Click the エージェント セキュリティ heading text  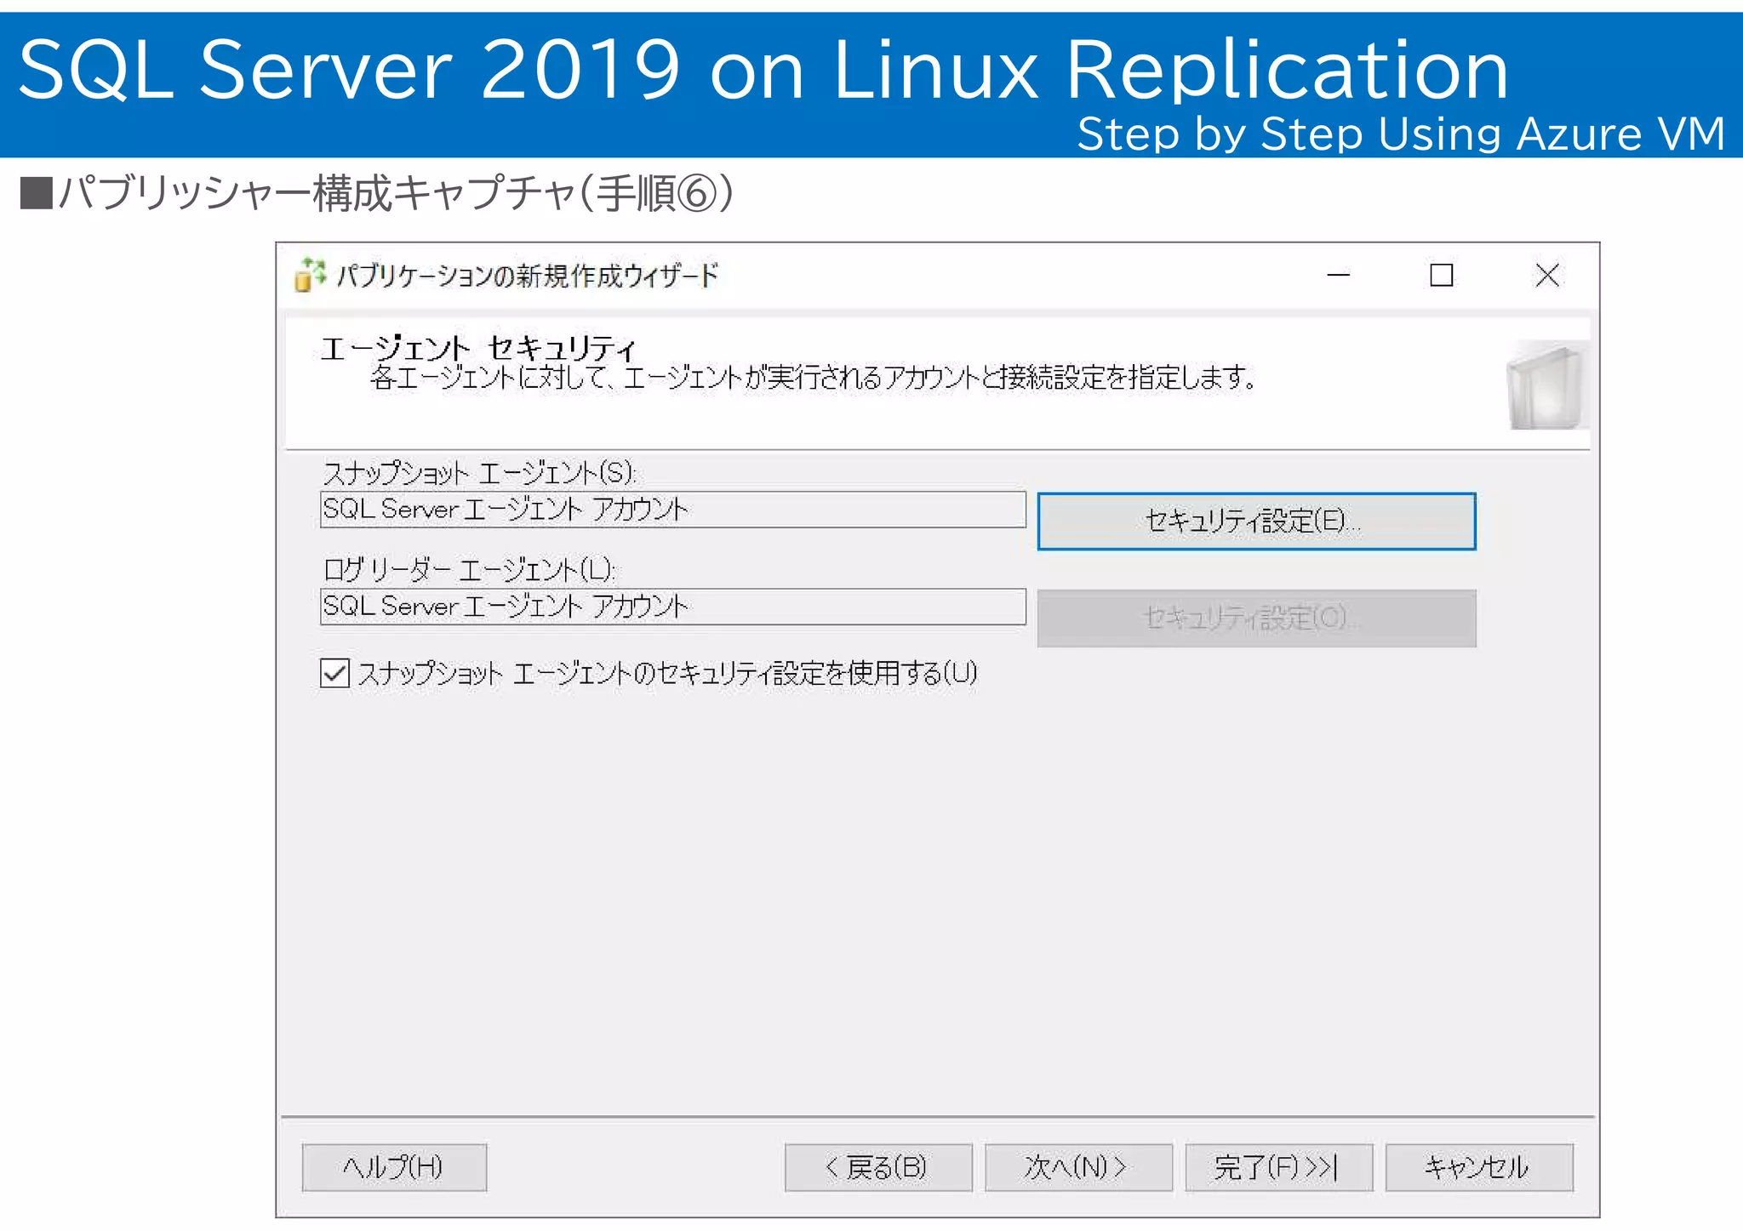click(477, 347)
